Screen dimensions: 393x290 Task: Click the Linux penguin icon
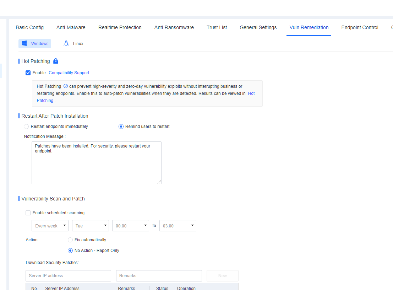(66, 43)
